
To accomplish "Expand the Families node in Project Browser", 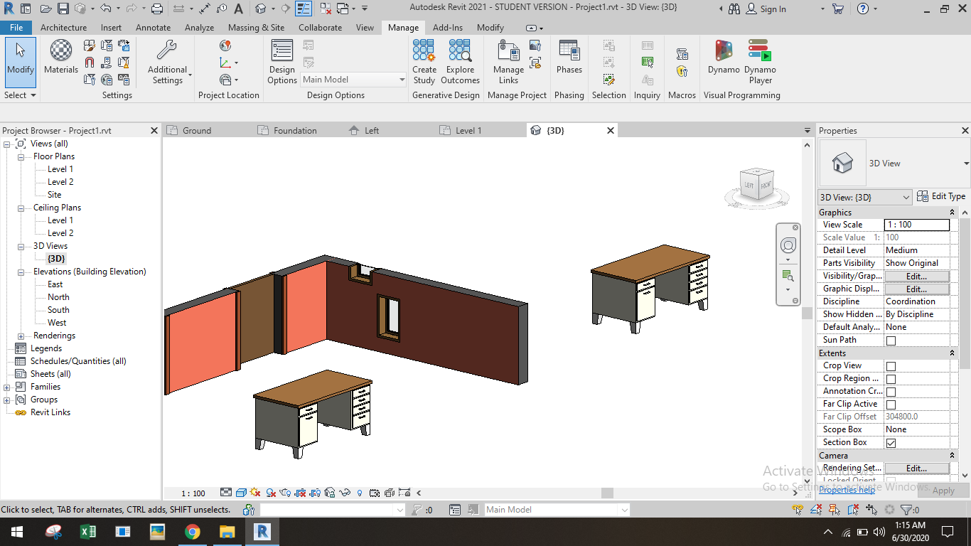I will point(7,386).
